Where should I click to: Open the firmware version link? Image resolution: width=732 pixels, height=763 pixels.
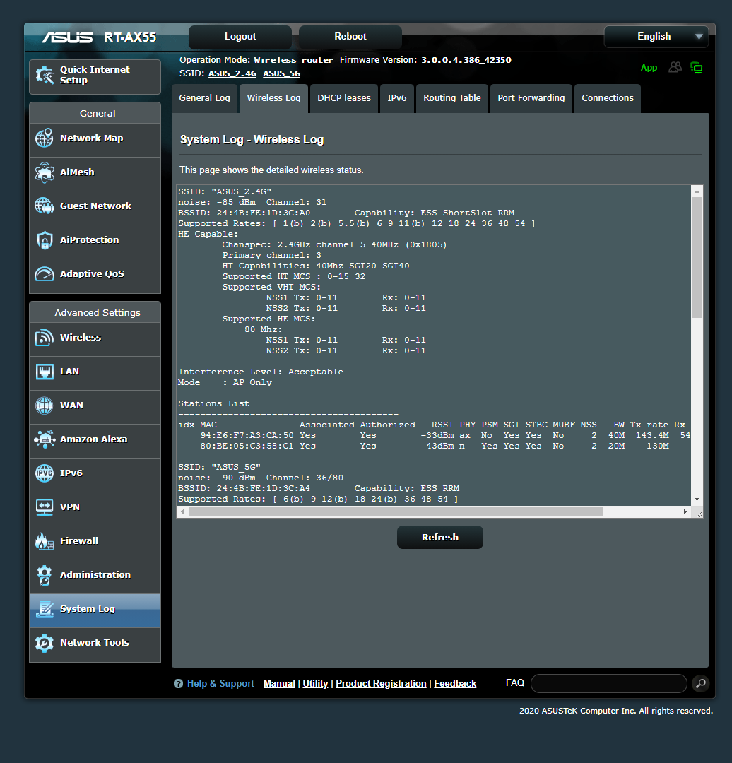point(466,60)
